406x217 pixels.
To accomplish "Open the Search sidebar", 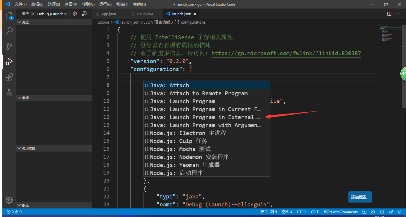I will [x=9, y=31].
